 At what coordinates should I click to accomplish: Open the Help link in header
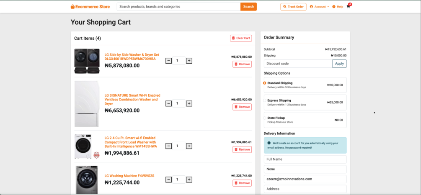338,7
